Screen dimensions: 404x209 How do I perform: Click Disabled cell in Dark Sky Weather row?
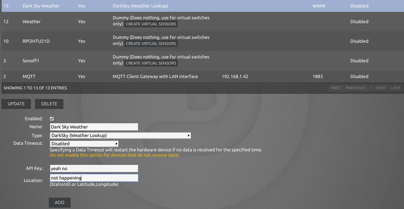point(359,6)
